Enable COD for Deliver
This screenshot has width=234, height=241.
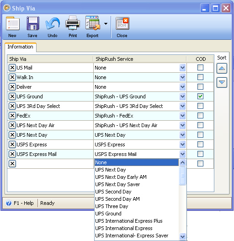pos(200,87)
